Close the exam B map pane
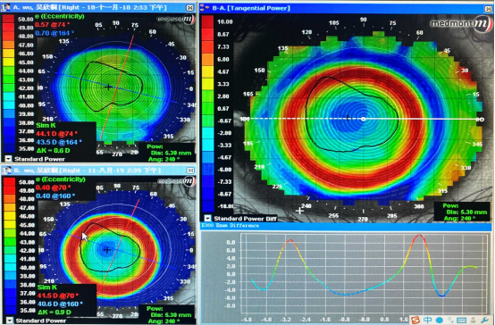This screenshot has height=325, width=495. click(190, 171)
